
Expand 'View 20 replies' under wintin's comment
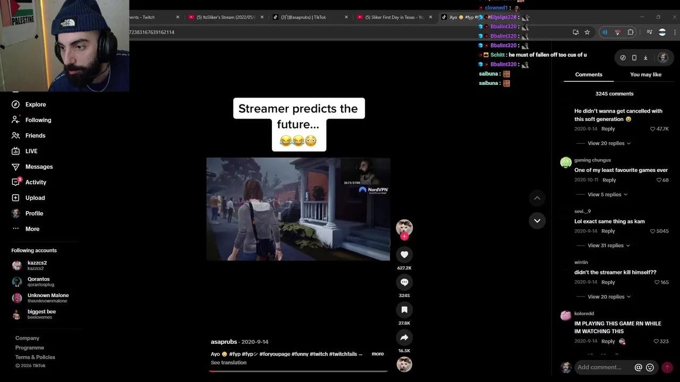click(x=609, y=297)
